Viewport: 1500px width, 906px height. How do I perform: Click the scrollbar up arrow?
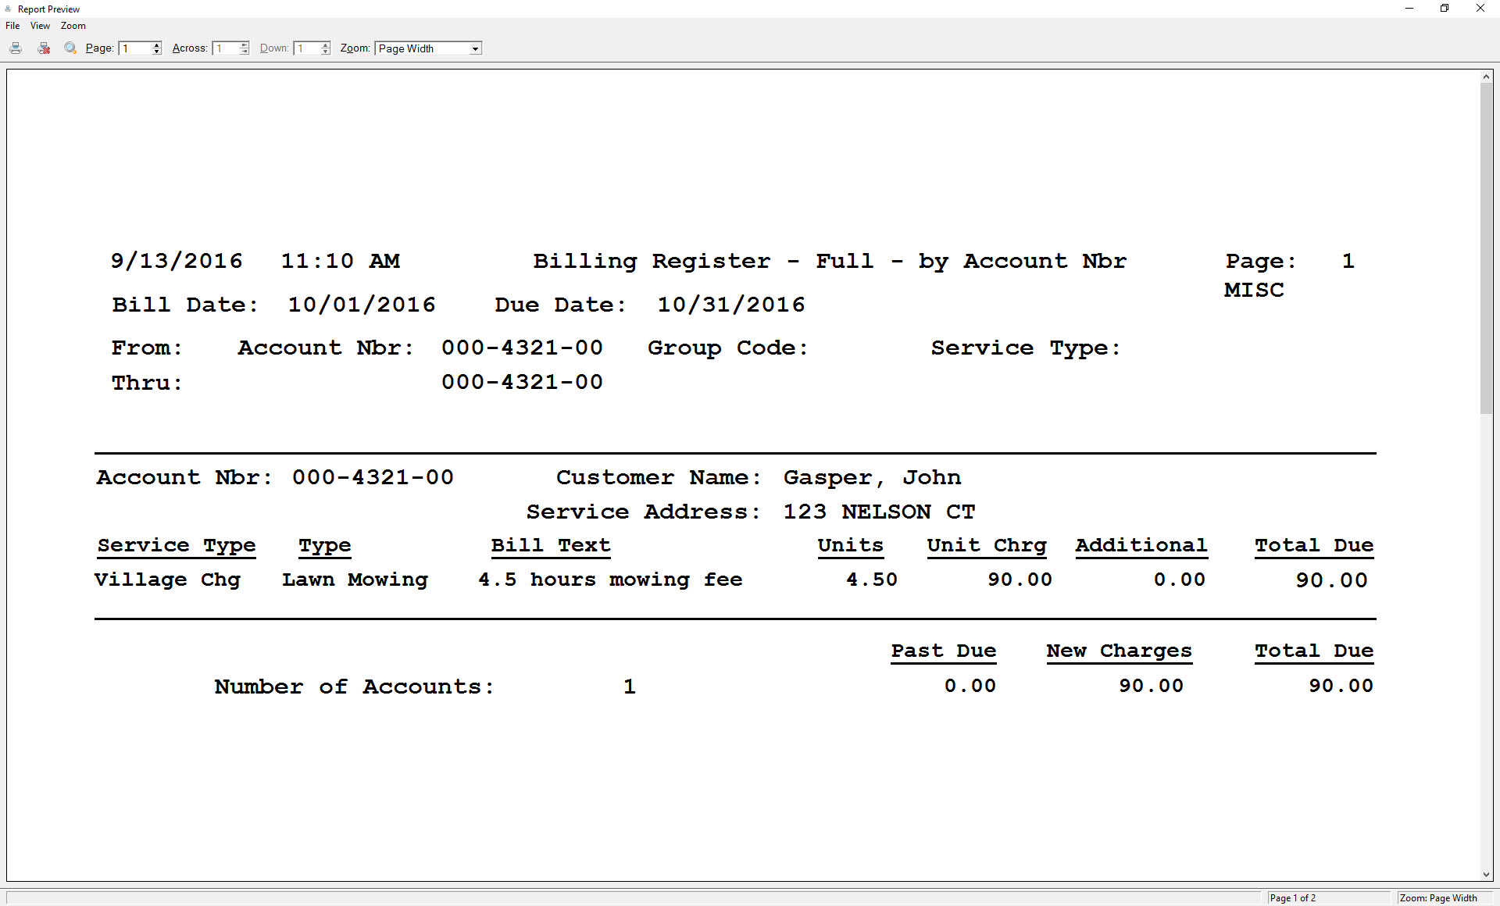tap(1486, 77)
